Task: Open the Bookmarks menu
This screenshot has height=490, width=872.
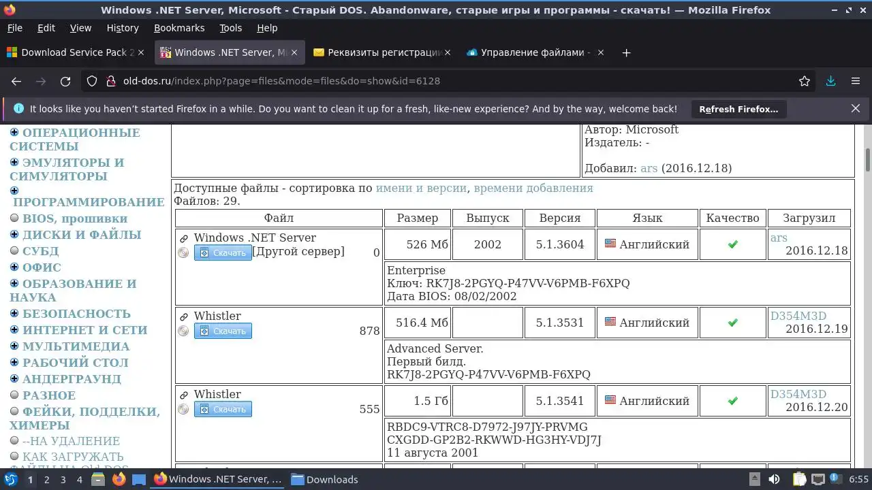Action: coord(179,28)
